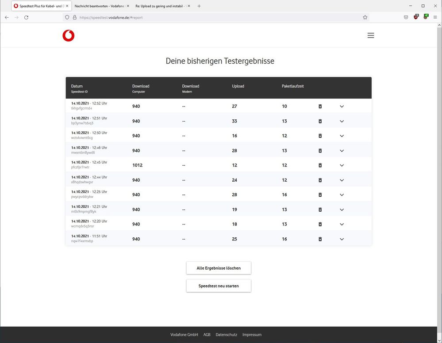Select the 1012 download value
This screenshot has width=442, height=343.
coord(137,165)
